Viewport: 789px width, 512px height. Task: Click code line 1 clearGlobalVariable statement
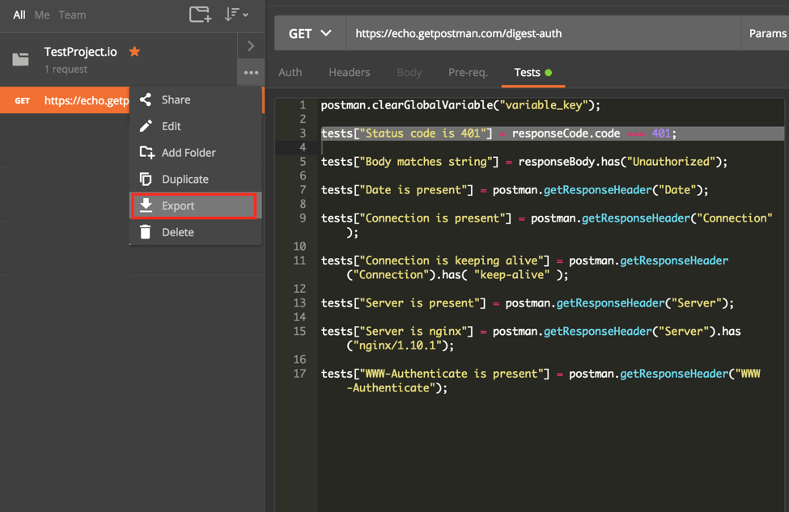[460, 105]
